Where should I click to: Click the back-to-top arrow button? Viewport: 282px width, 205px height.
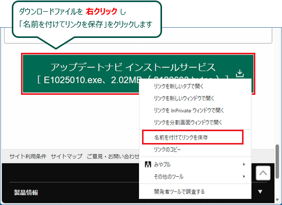[x=263, y=173]
